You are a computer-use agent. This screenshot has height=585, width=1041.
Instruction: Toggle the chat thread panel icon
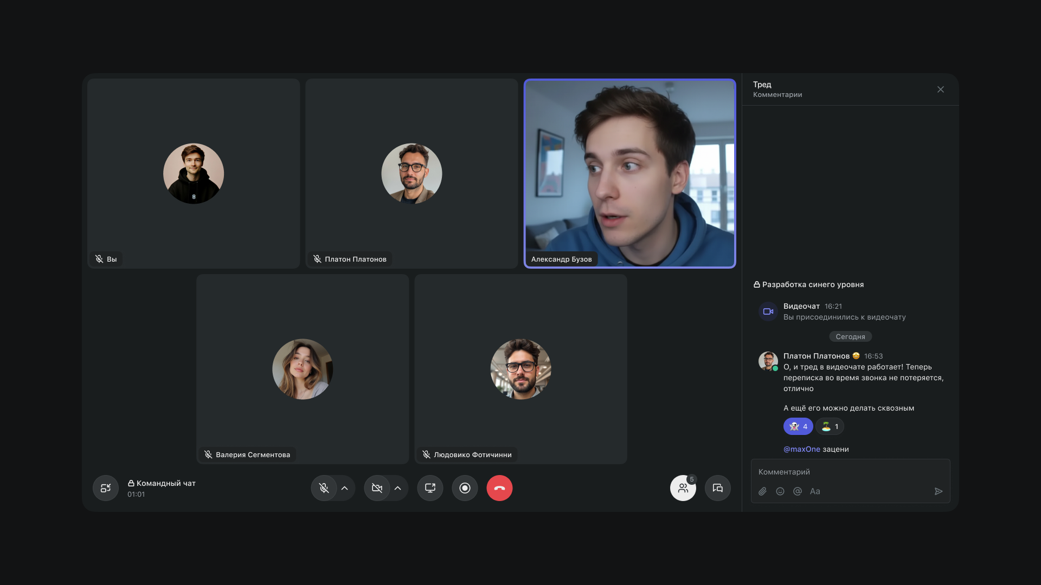pos(717,488)
